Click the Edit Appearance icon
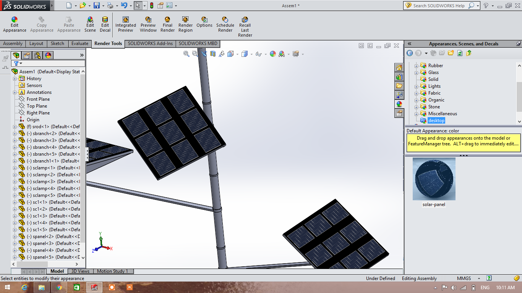 point(15,24)
